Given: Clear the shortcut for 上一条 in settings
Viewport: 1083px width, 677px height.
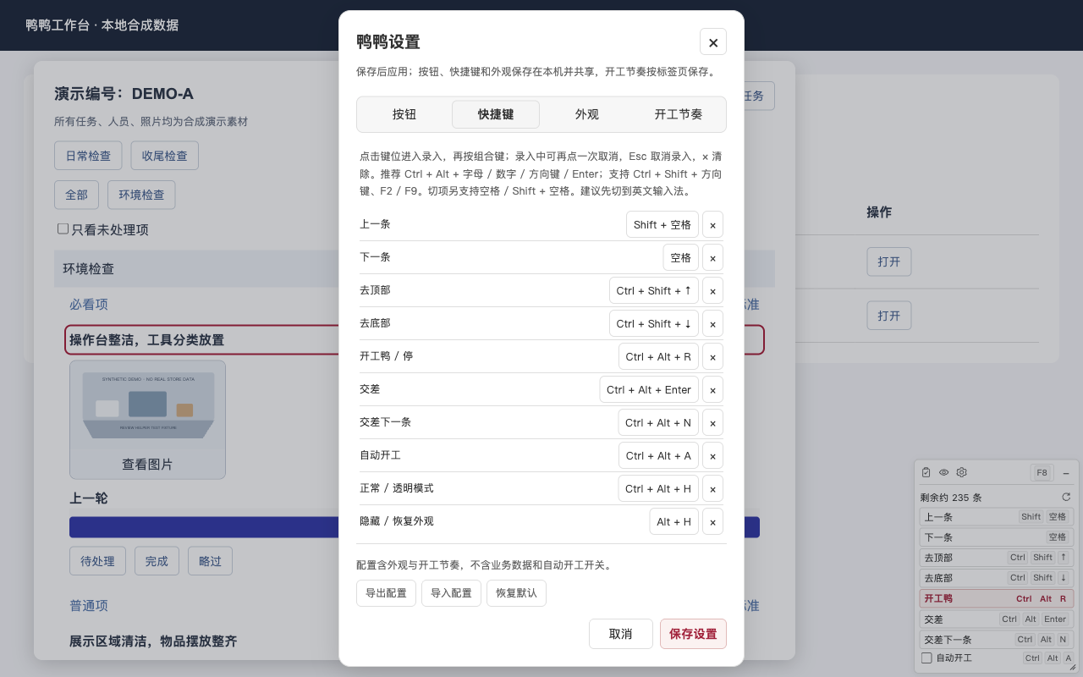Looking at the screenshot, I should click(x=712, y=224).
